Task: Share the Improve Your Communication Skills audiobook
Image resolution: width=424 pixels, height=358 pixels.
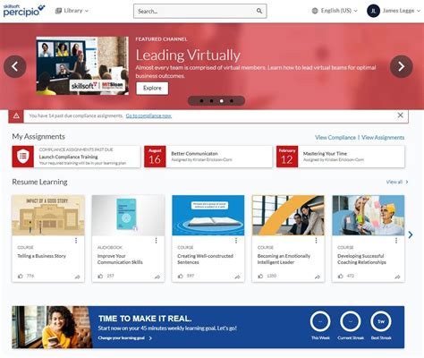Action: click(x=157, y=277)
